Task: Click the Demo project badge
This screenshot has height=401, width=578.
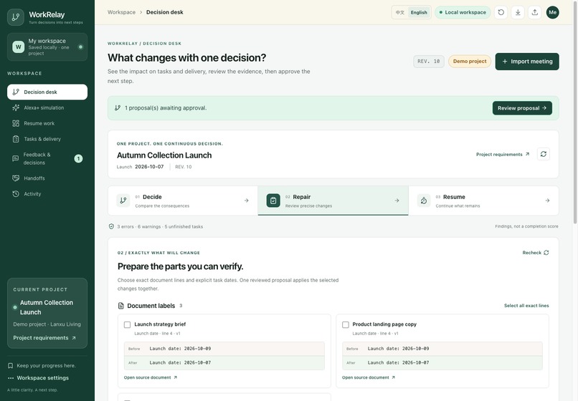Action: 470,62
